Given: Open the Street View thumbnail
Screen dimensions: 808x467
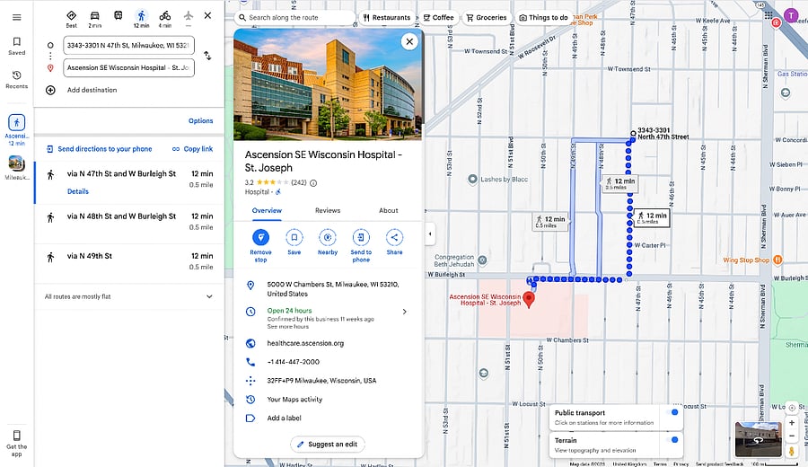Looking at the screenshot, I should [x=758, y=439].
